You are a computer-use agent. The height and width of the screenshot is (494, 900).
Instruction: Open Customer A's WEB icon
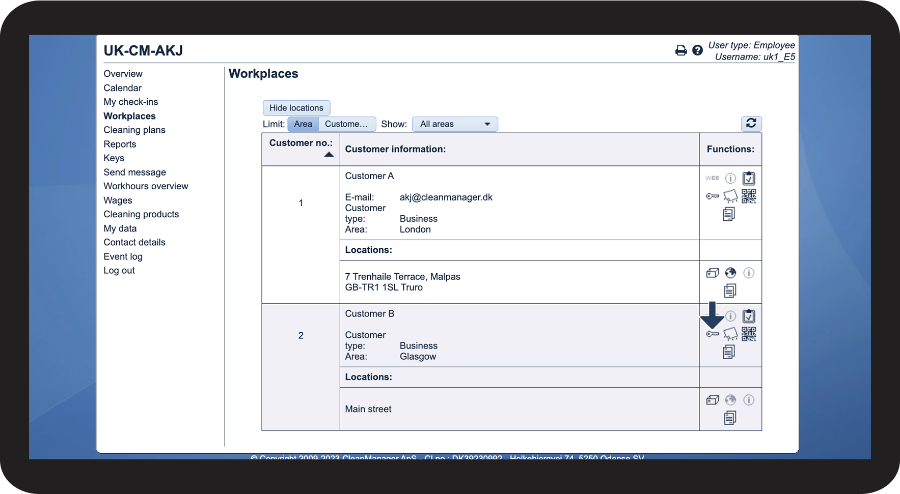click(x=712, y=178)
